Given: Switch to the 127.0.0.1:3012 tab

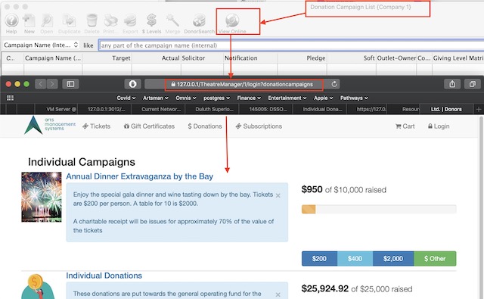Looking at the screenshot, I should click(x=105, y=109).
